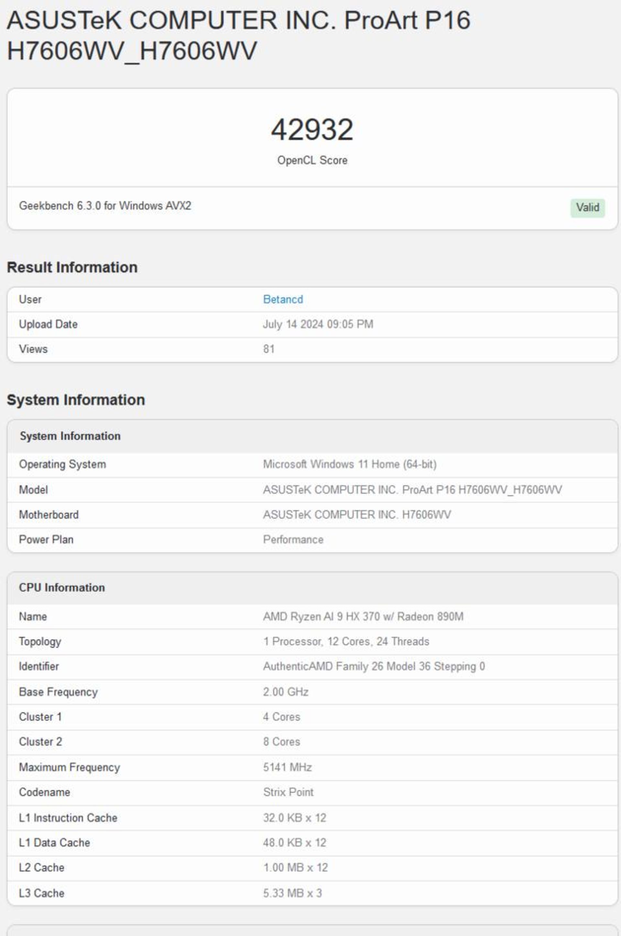Viewport: 621px width, 936px height.
Task: Open the Betancd user profile link
Action: [283, 299]
